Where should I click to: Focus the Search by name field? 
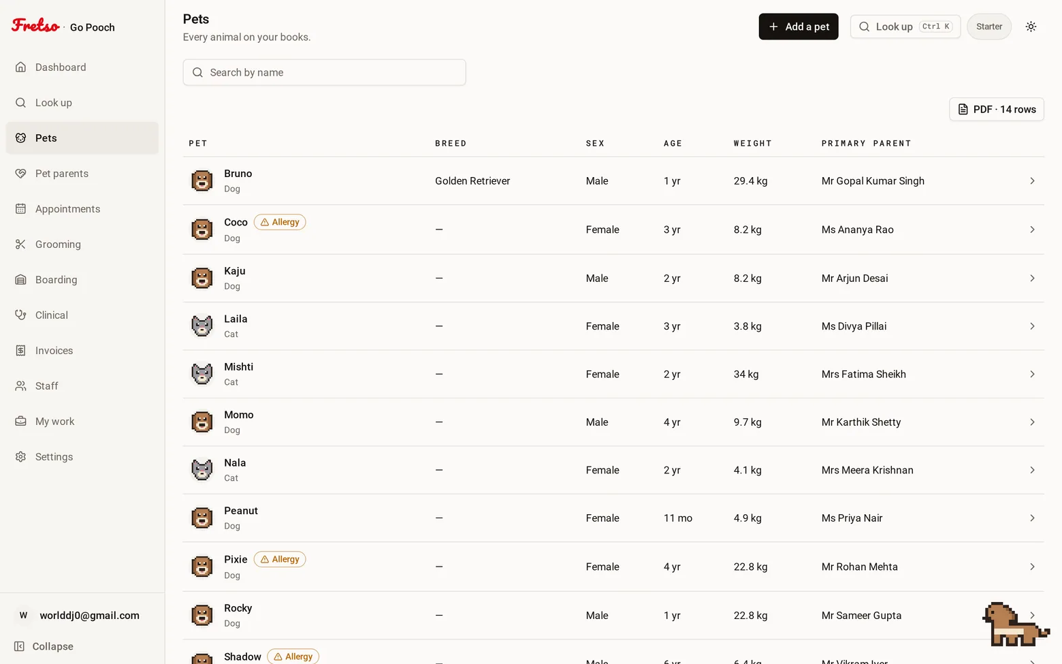coord(324,72)
